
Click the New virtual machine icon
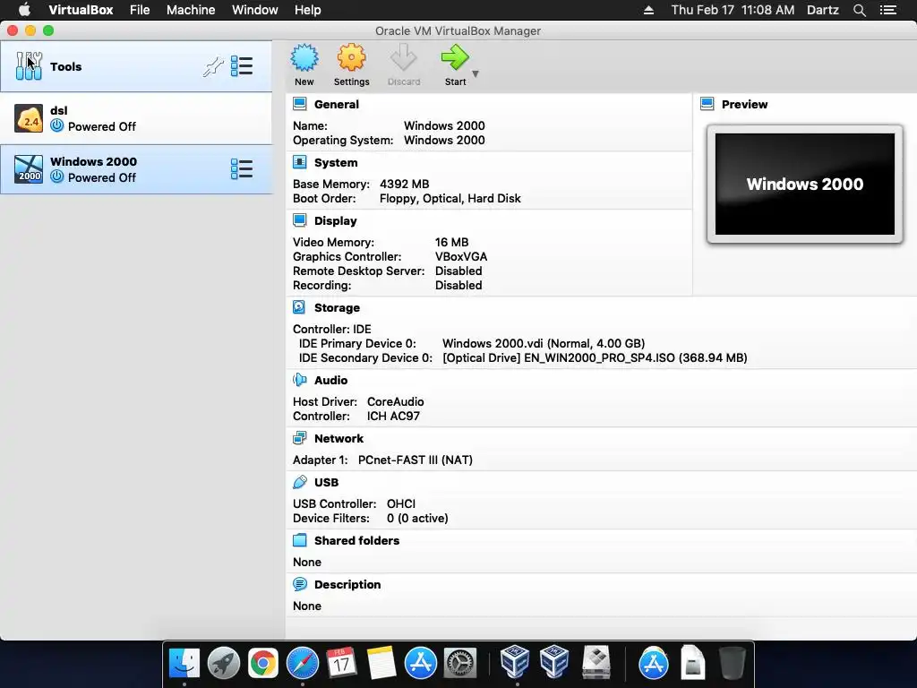(304, 58)
